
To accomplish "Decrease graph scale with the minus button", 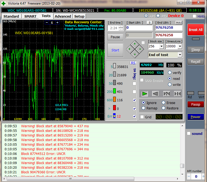I will click(x=47, y=22).
